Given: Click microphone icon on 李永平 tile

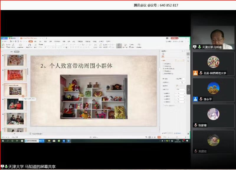Looking at the screenshot, I should [x=201, y=99].
